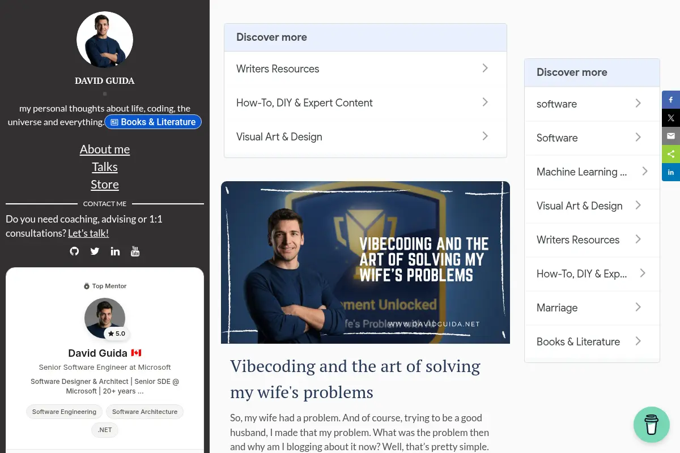
Task: Open the Vibecoding article banner image
Action: pyautogui.click(x=365, y=262)
